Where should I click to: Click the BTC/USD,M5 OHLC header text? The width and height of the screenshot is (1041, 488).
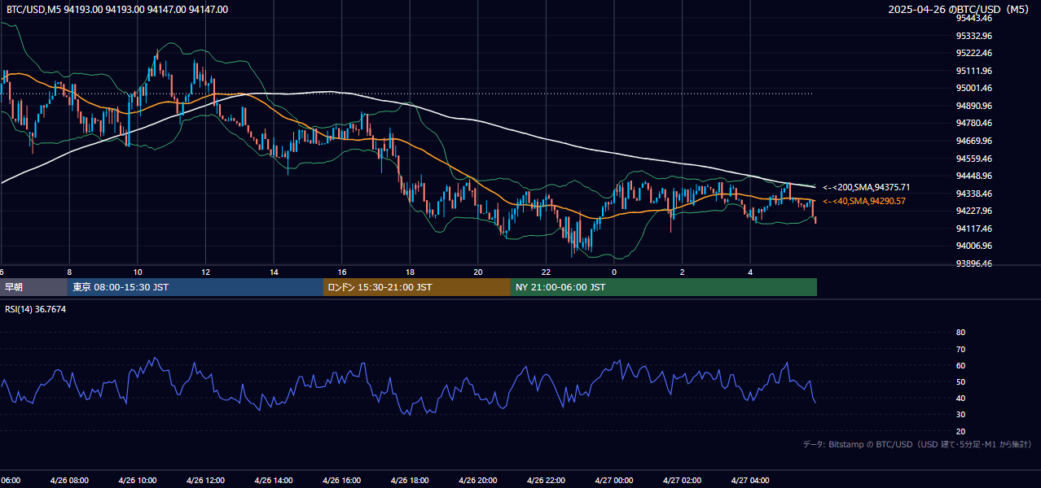(x=117, y=10)
